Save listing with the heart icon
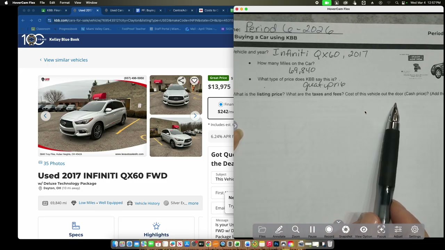445x250 pixels. [194, 81]
